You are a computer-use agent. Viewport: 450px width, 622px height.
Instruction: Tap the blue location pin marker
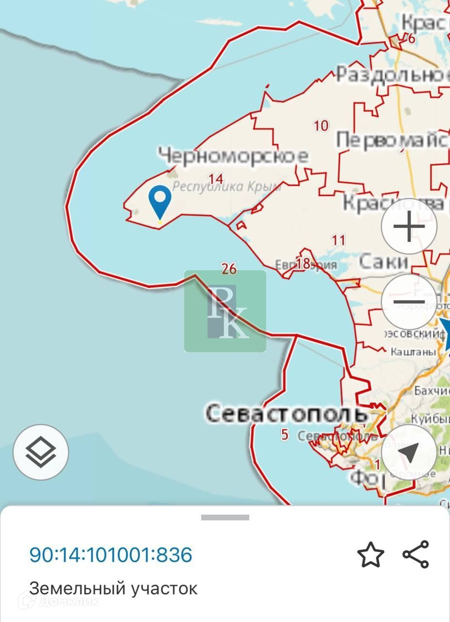tap(160, 203)
